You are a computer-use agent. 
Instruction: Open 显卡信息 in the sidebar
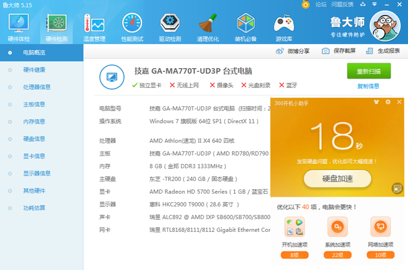coord(34,156)
